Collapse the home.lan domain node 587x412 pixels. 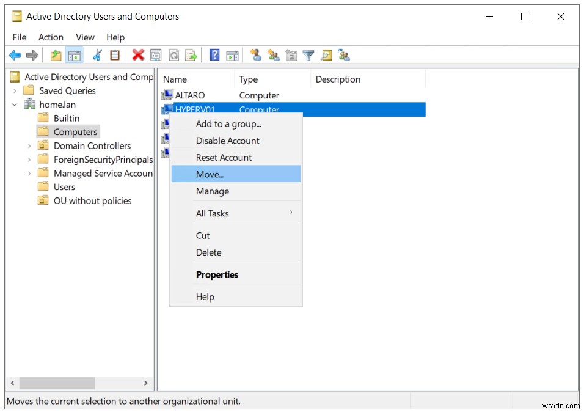click(13, 105)
